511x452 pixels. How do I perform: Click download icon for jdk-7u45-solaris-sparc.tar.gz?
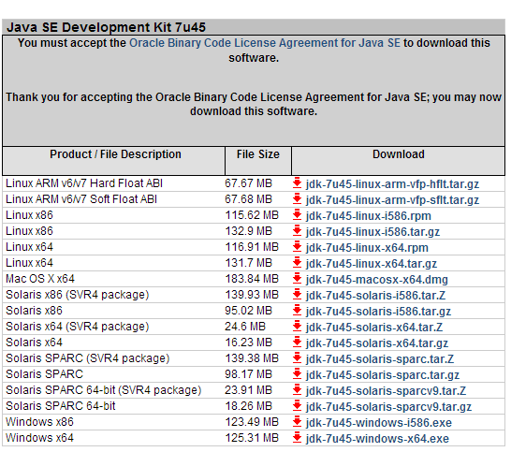[297, 374]
